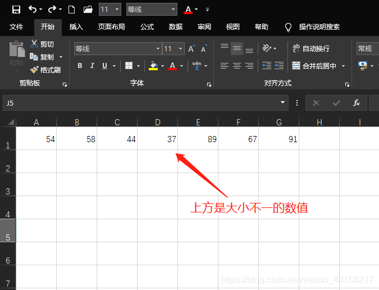379x290 pixels.
Task: Apply cell borders icon
Action: pyautogui.click(x=129, y=66)
